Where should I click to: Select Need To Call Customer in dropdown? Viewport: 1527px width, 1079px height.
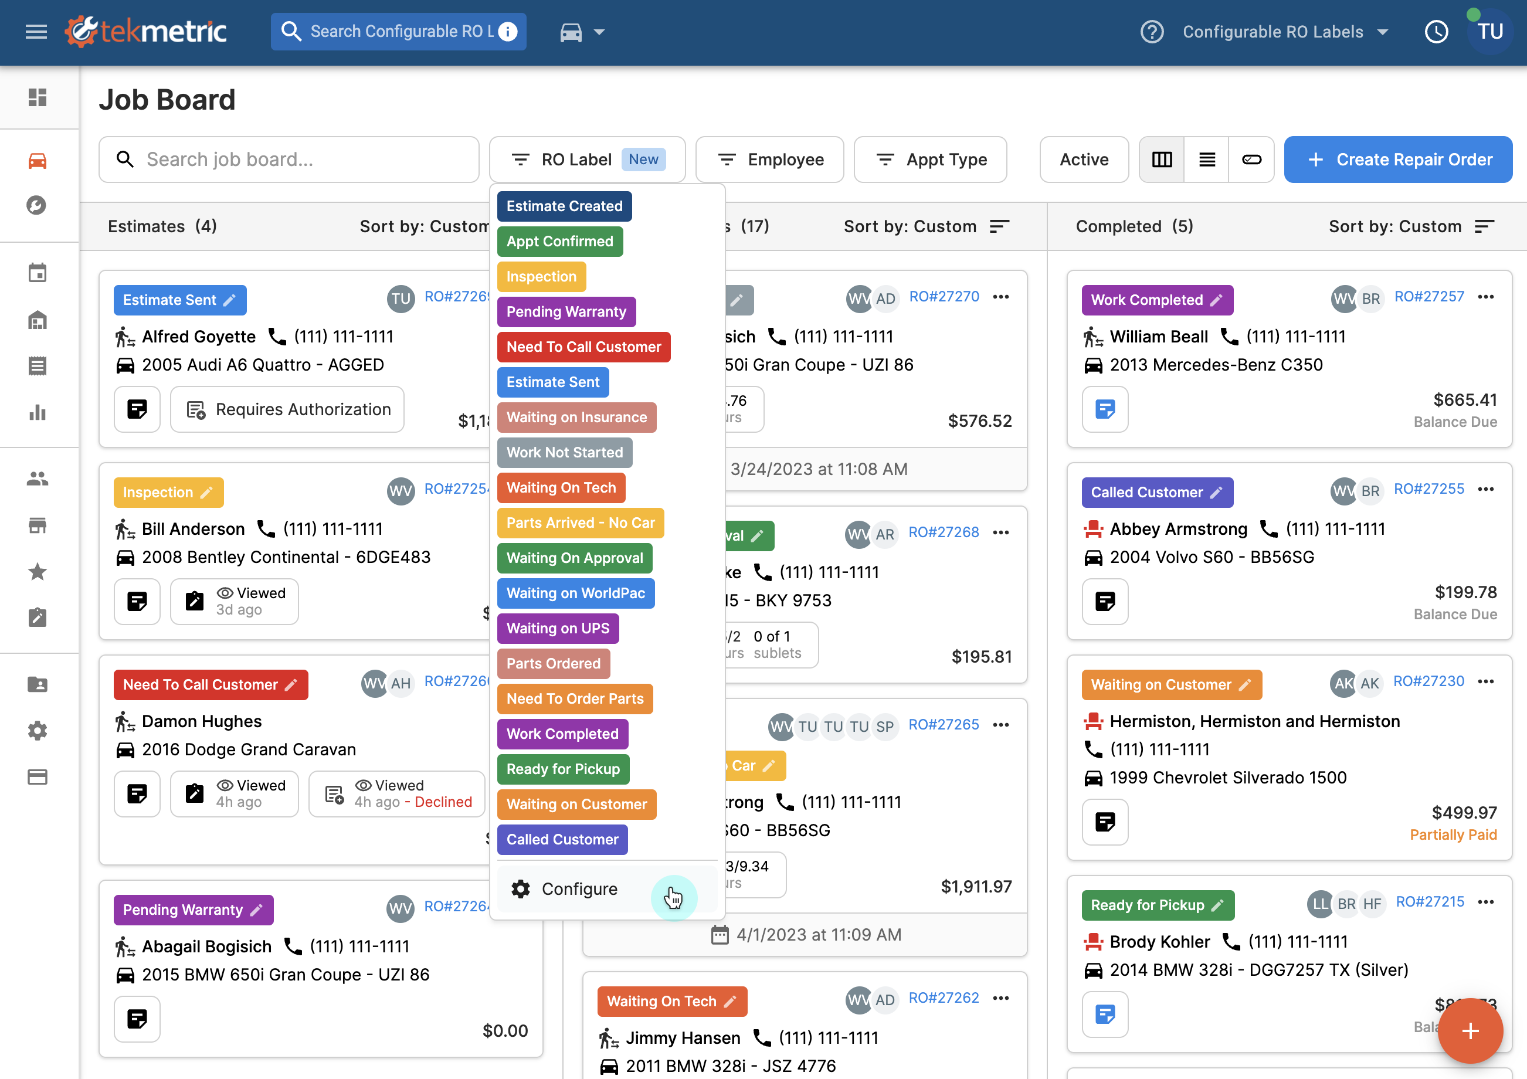coord(583,347)
